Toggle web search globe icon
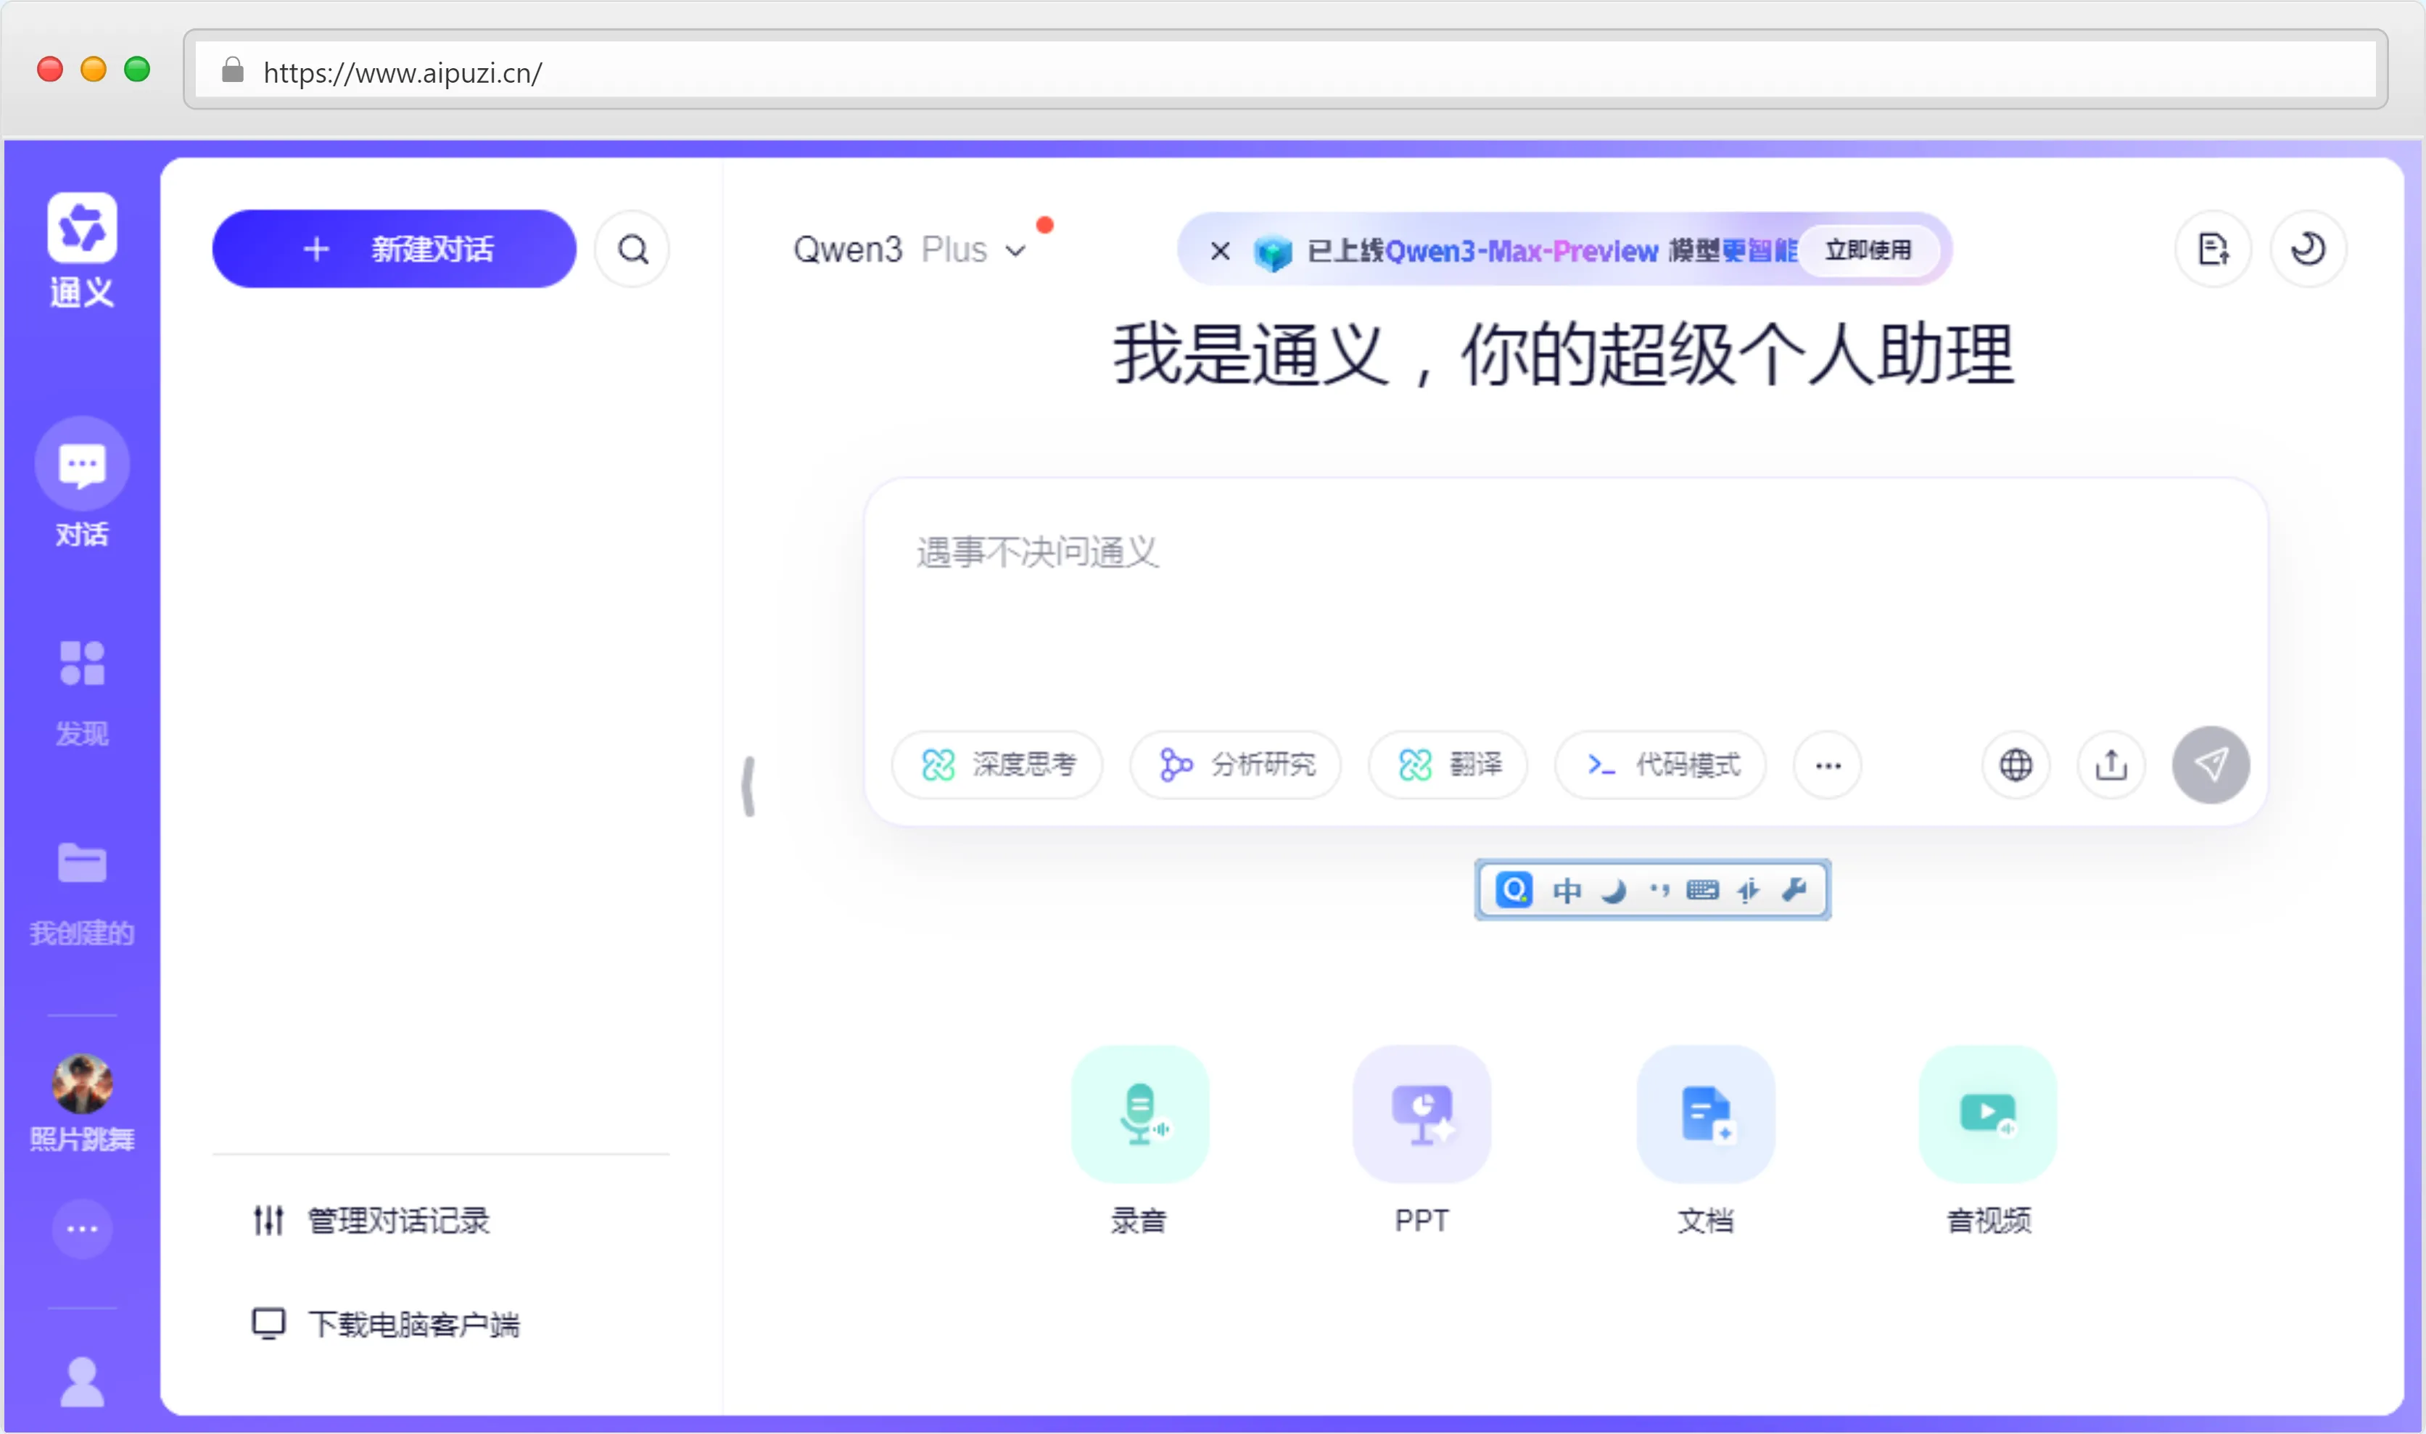The height and width of the screenshot is (1434, 2426). coord(2016,765)
